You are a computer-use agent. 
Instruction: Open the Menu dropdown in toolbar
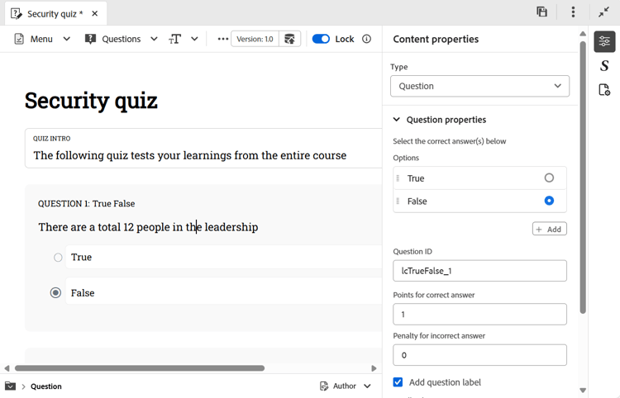pos(42,39)
